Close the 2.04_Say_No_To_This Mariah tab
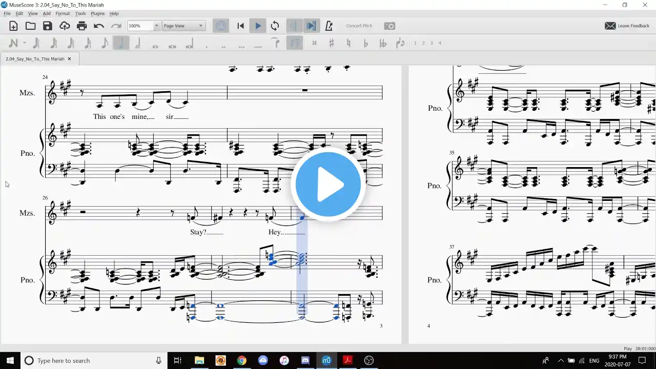Viewport: 656px width, 369px height. (x=69, y=59)
